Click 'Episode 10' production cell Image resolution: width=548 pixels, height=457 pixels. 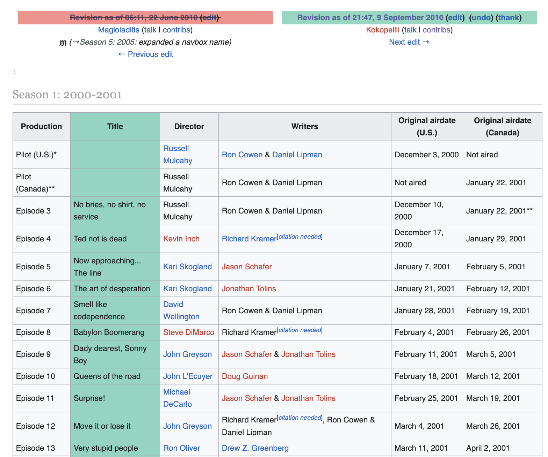[x=41, y=376]
